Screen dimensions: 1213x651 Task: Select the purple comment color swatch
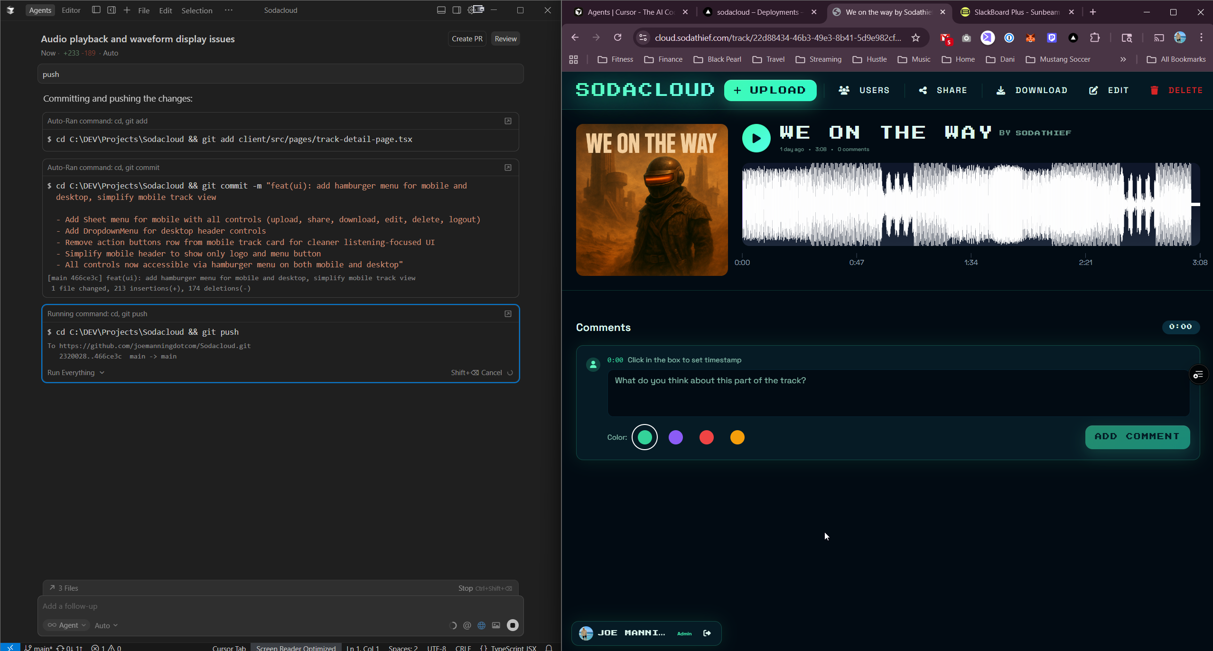pyautogui.click(x=675, y=437)
